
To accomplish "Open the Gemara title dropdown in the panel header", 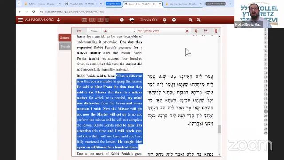I will 146,31.
